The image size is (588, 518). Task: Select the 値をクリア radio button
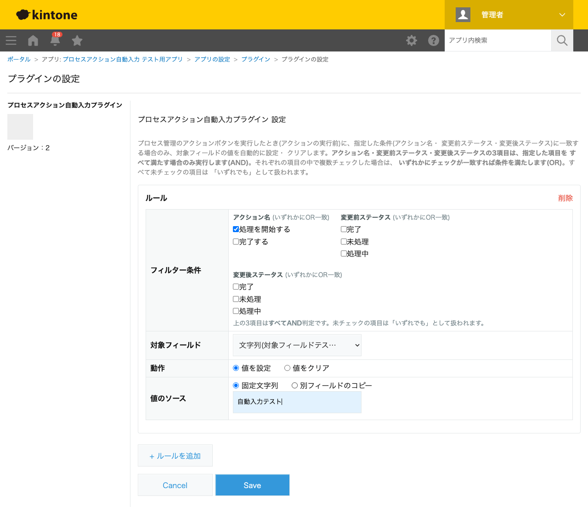287,368
